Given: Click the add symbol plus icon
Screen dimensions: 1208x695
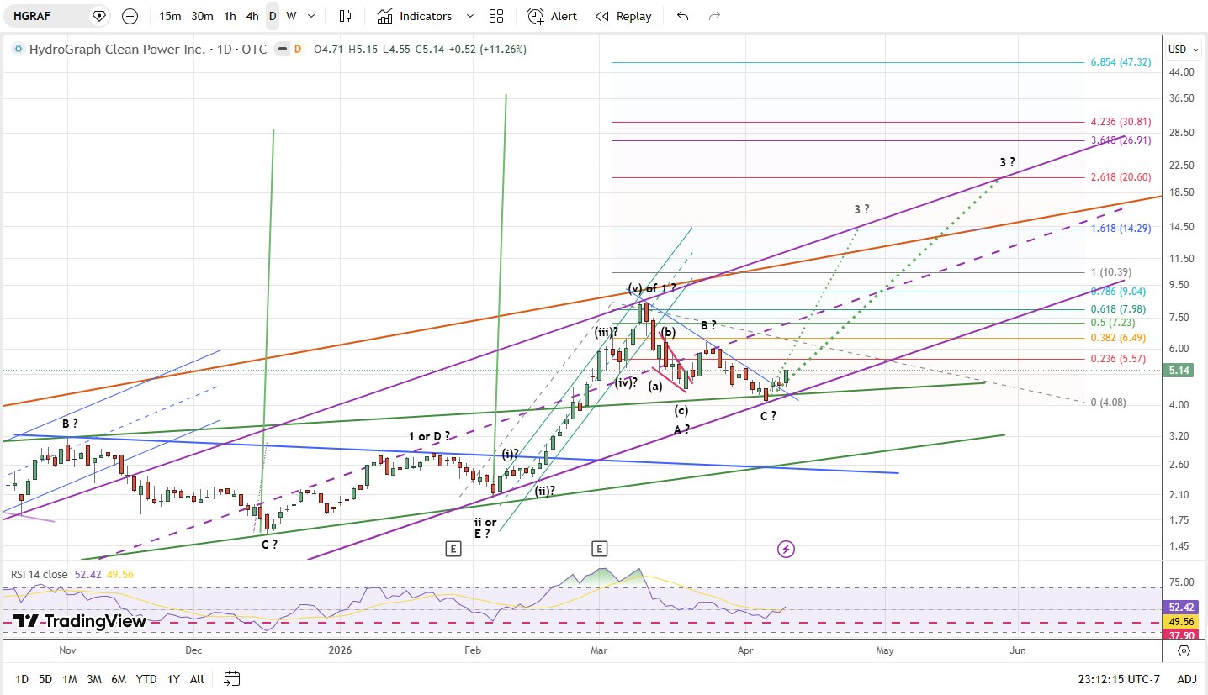Looking at the screenshot, I should coord(130,16).
